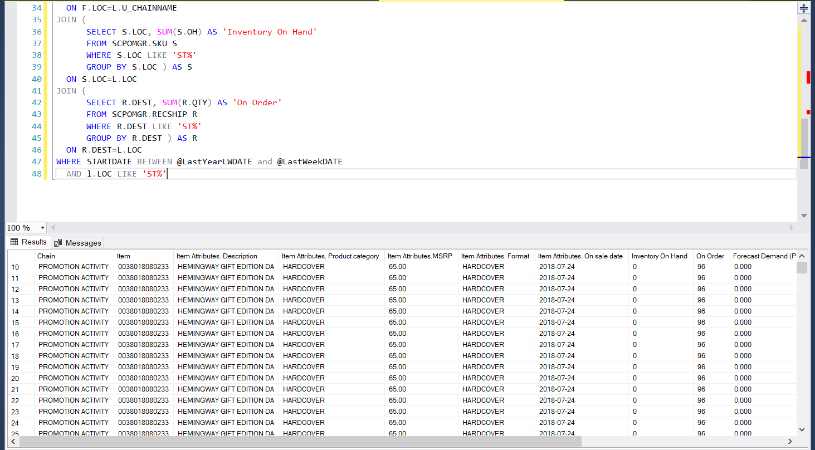Click the code editor's scroll-up arrow
Image resolution: width=815 pixels, height=450 pixels.
click(x=803, y=21)
